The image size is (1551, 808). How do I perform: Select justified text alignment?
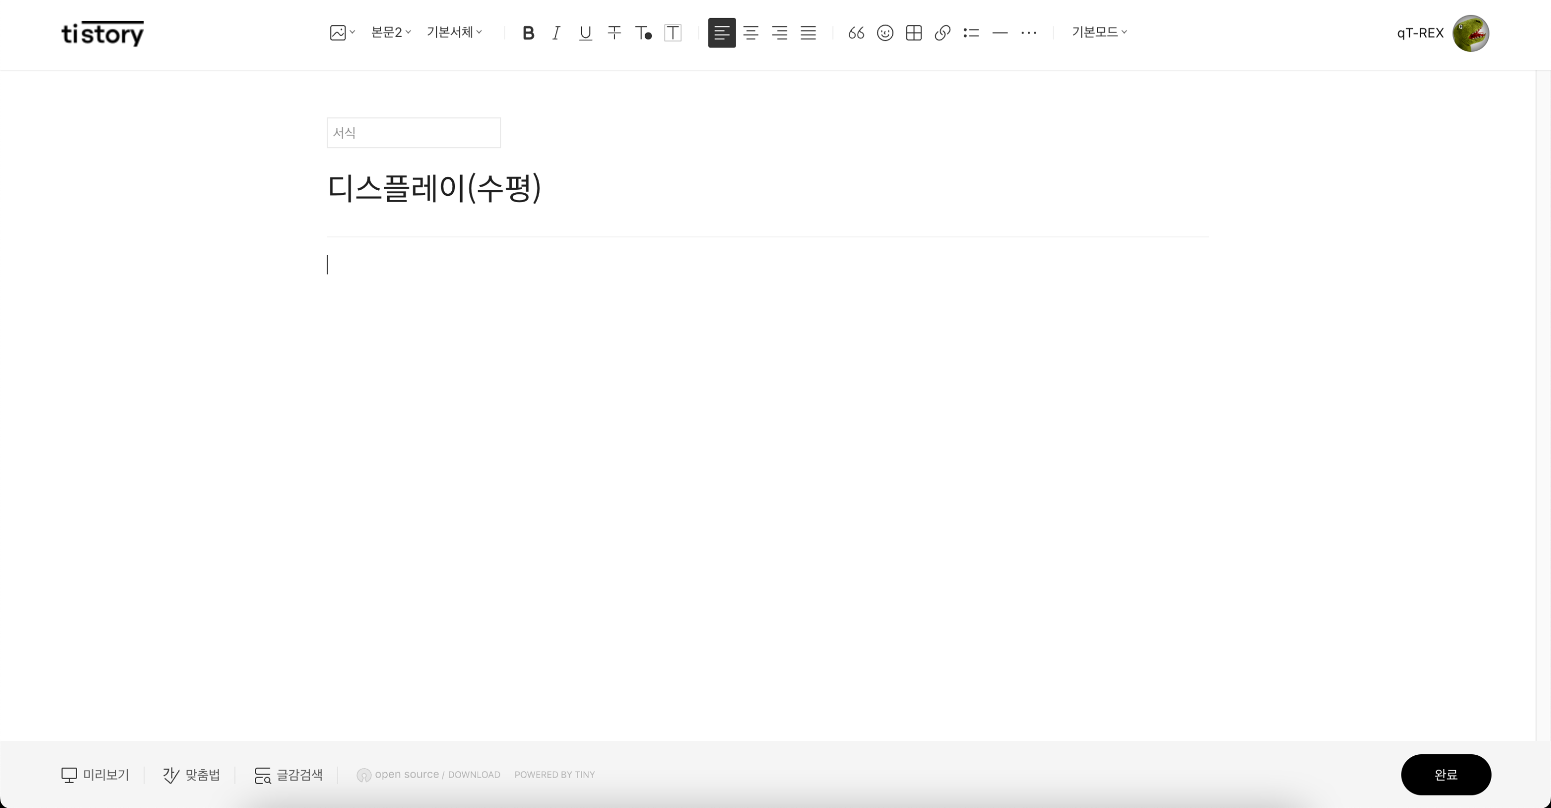(x=809, y=33)
